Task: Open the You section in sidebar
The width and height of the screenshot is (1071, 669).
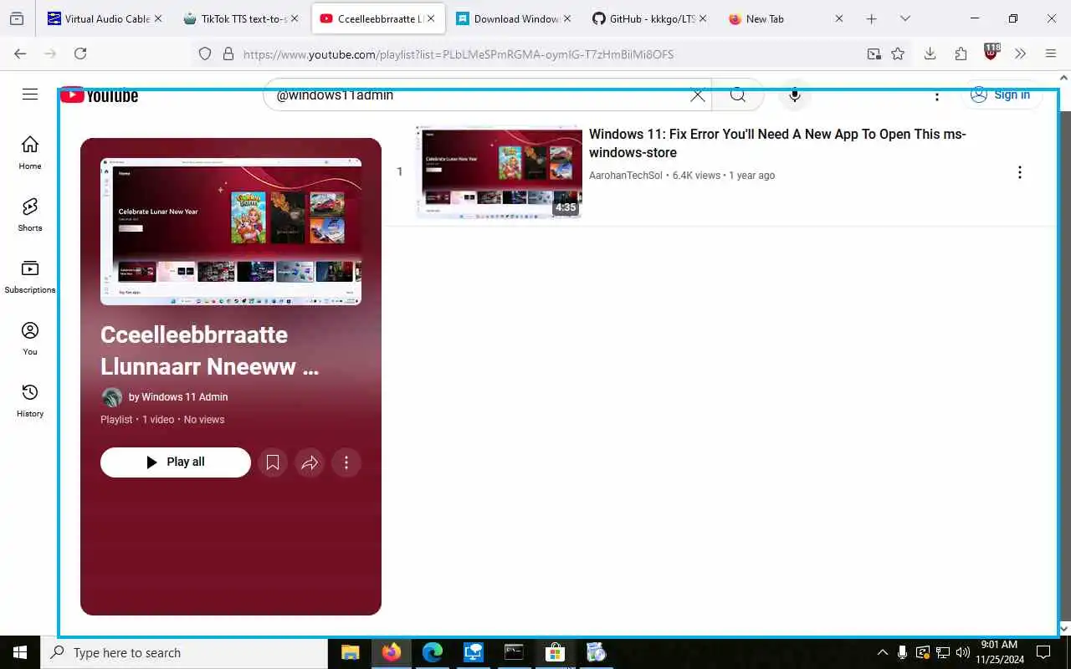Action: [x=30, y=339]
